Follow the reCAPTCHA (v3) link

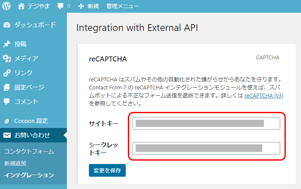pyautogui.click(x=264, y=96)
